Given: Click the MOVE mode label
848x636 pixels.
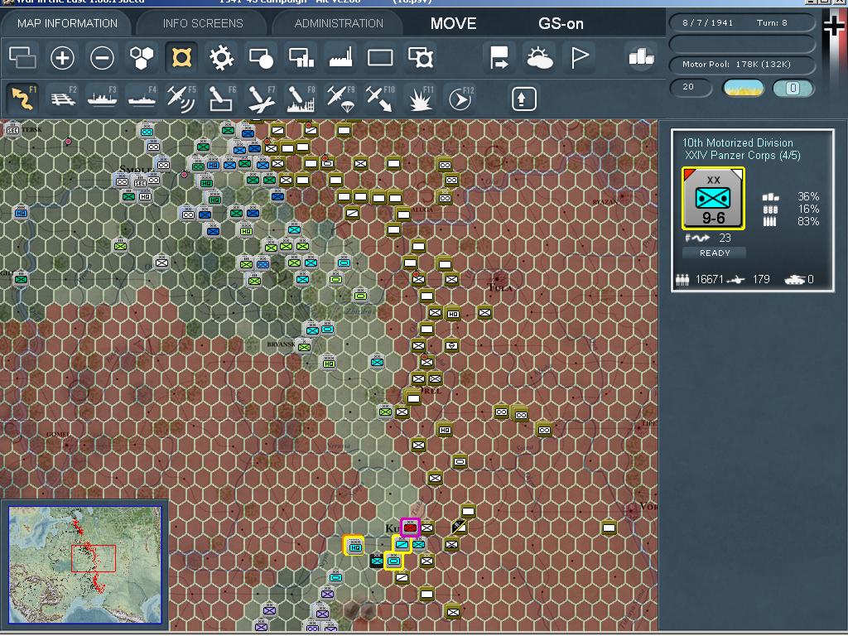Looking at the screenshot, I should (x=453, y=23).
